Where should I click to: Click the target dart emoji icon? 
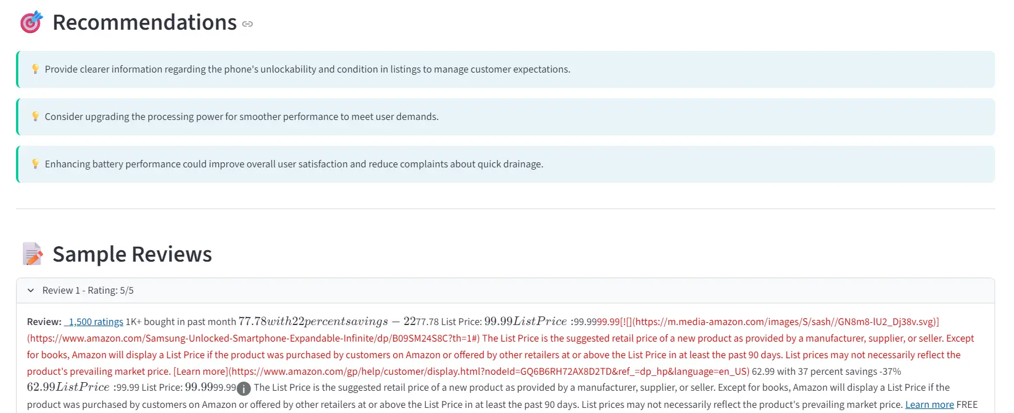click(x=31, y=22)
